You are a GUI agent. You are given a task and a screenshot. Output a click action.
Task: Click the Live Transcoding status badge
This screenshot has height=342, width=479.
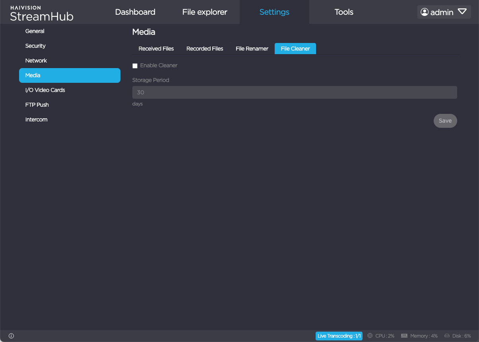tap(339, 336)
